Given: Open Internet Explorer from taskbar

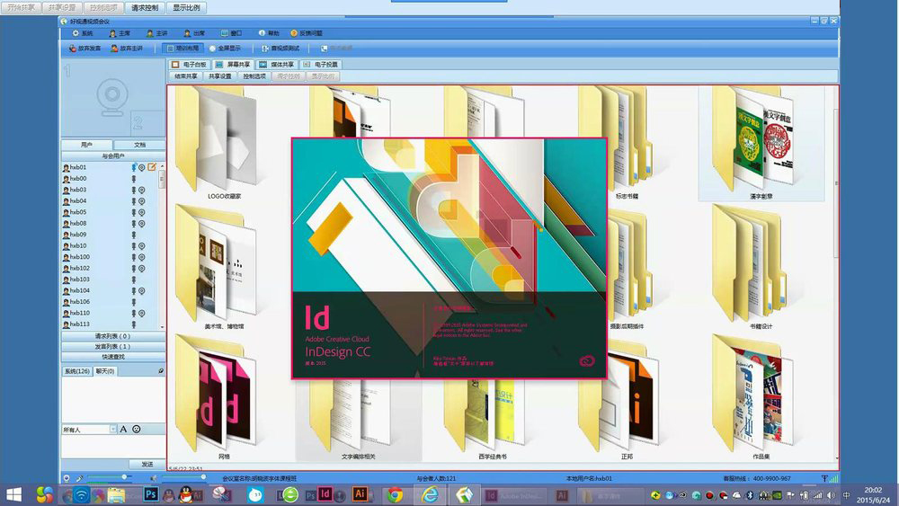Looking at the screenshot, I should point(430,494).
